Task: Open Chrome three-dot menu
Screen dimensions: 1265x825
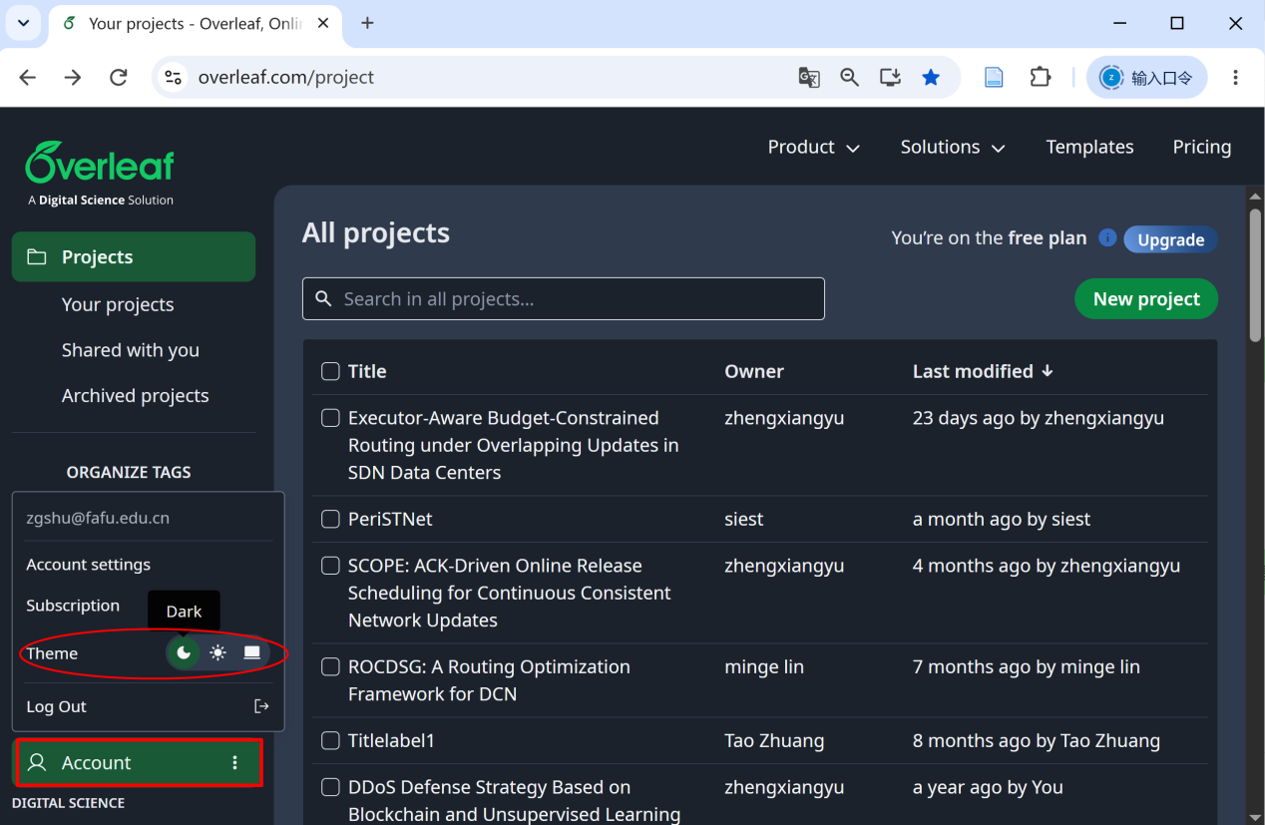Action: point(1236,77)
